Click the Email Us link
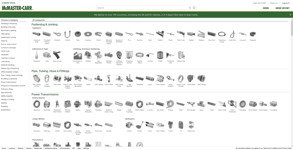 click(274, 3)
